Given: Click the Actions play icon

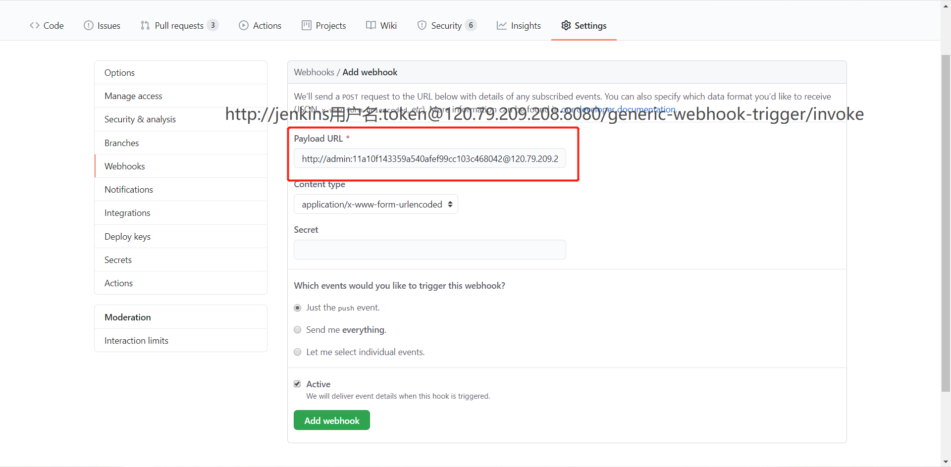Looking at the screenshot, I should 244,25.
